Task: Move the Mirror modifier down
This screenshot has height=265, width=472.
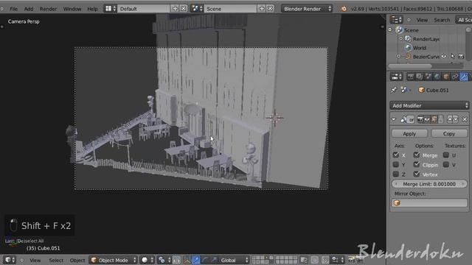Action: pos(456,119)
